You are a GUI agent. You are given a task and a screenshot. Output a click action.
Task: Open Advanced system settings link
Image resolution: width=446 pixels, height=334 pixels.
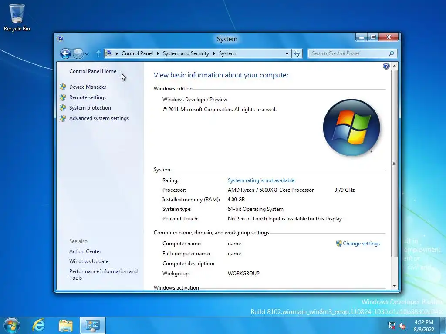99,118
